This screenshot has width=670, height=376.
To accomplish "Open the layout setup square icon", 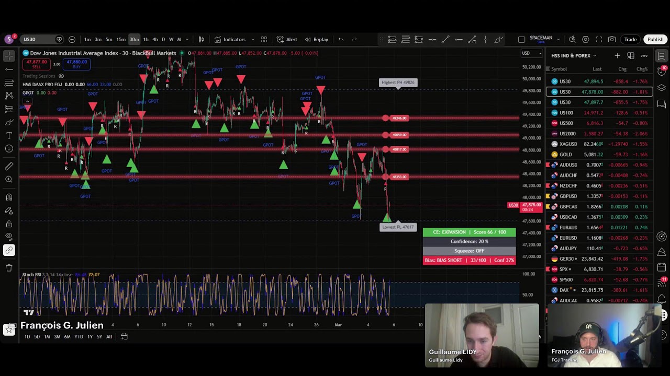I will tap(521, 39).
